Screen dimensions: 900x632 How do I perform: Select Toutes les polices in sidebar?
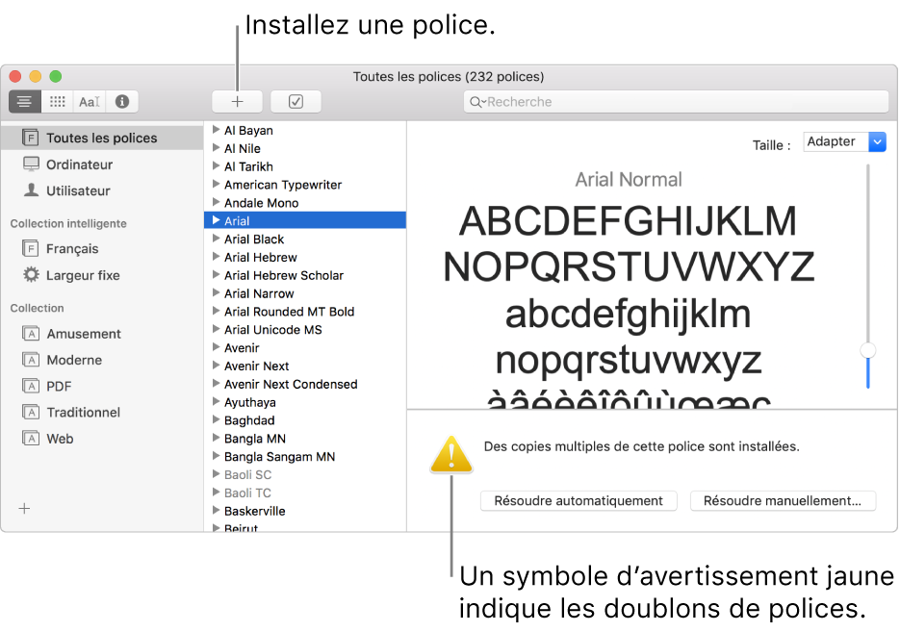(x=102, y=138)
